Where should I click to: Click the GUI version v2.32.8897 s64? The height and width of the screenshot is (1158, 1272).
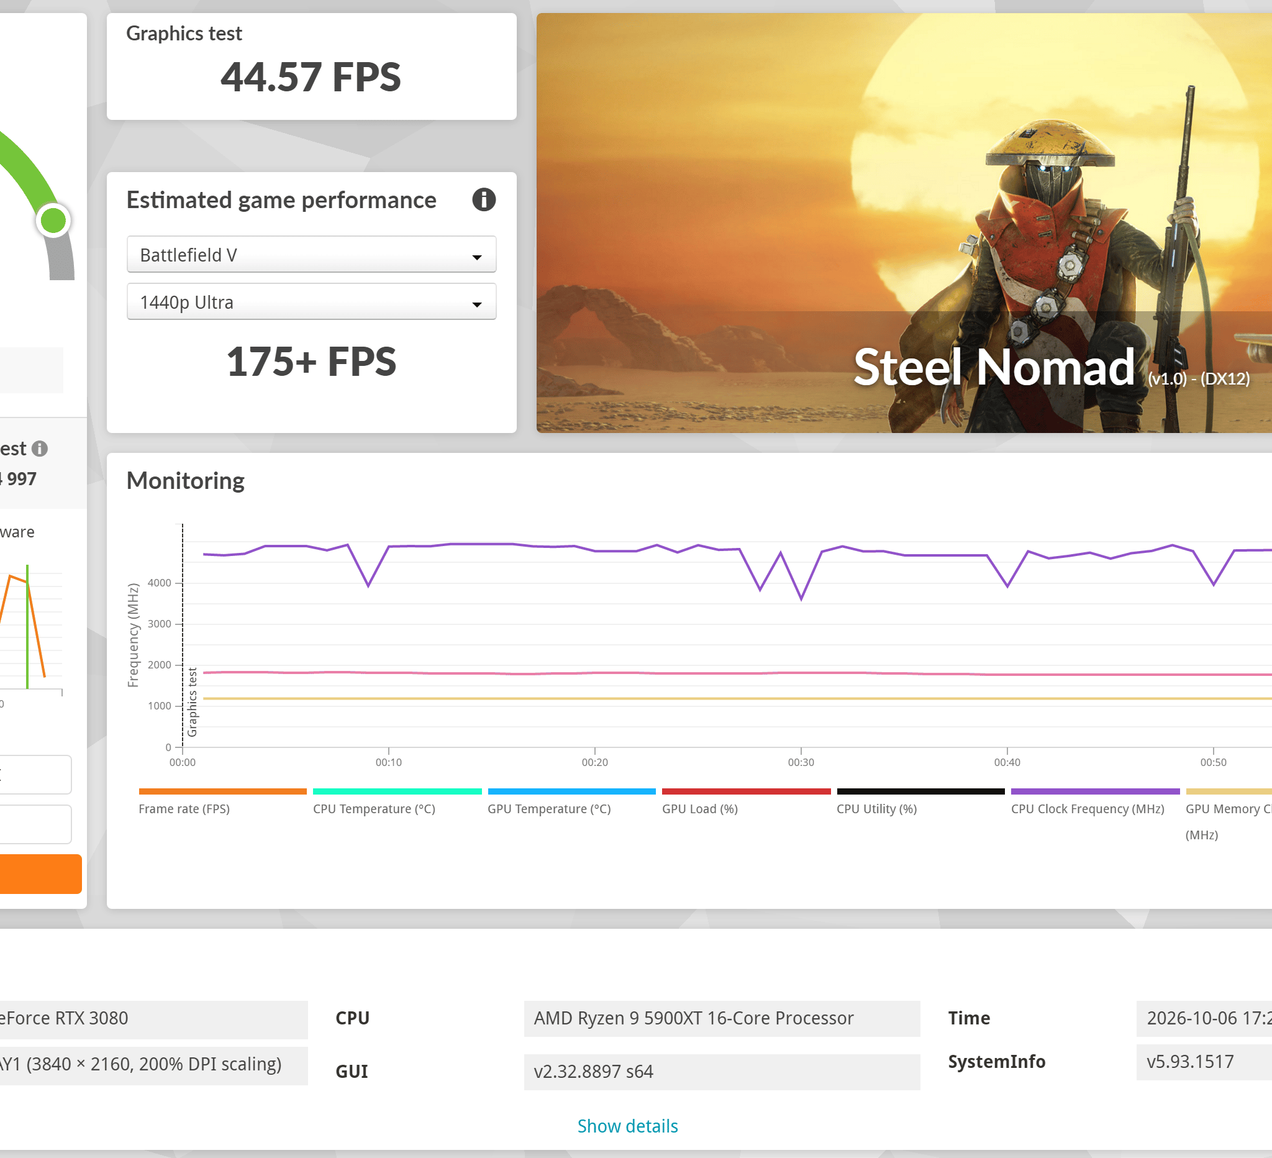click(722, 1072)
